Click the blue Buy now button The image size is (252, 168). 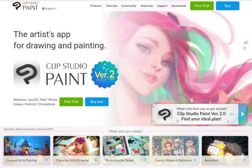pyautogui.click(x=97, y=102)
